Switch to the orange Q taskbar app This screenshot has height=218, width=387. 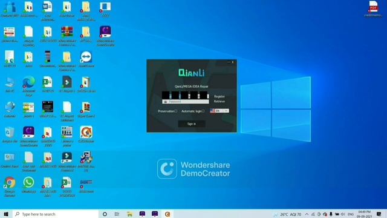click(x=167, y=214)
